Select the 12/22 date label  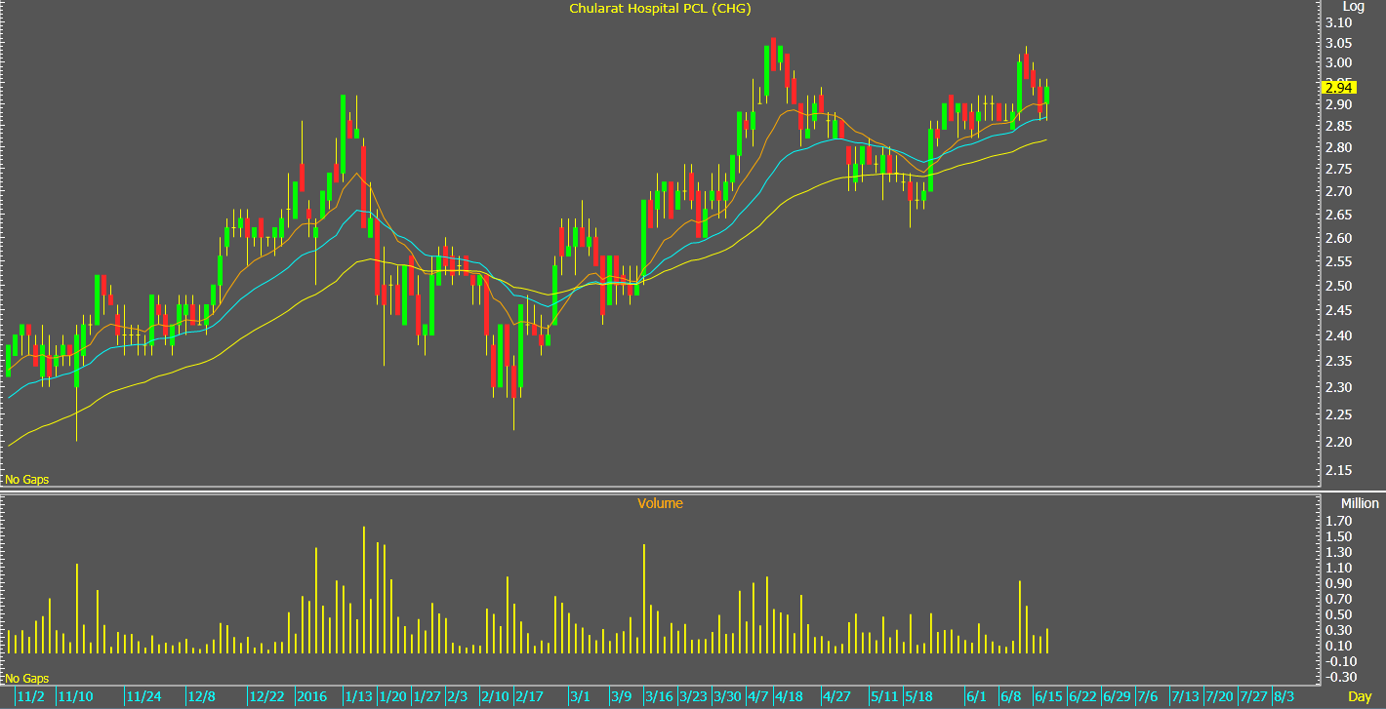[x=266, y=696]
